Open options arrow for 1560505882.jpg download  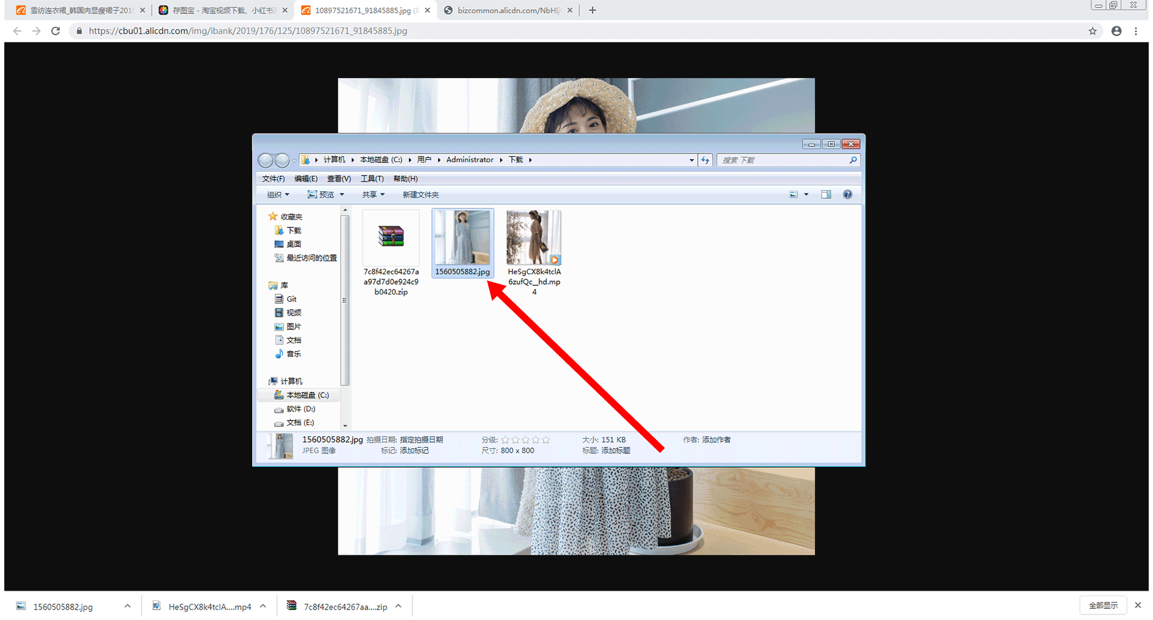pyautogui.click(x=127, y=606)
